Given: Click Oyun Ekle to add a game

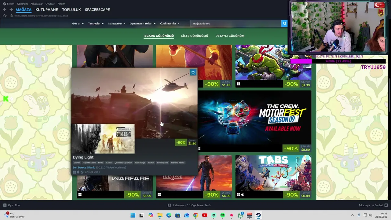Looking at the screenshot, I should (x=11, y=205).
